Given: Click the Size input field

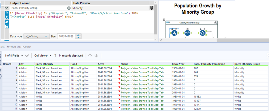Looking at the screenshot, I should [x=67, y=36].
